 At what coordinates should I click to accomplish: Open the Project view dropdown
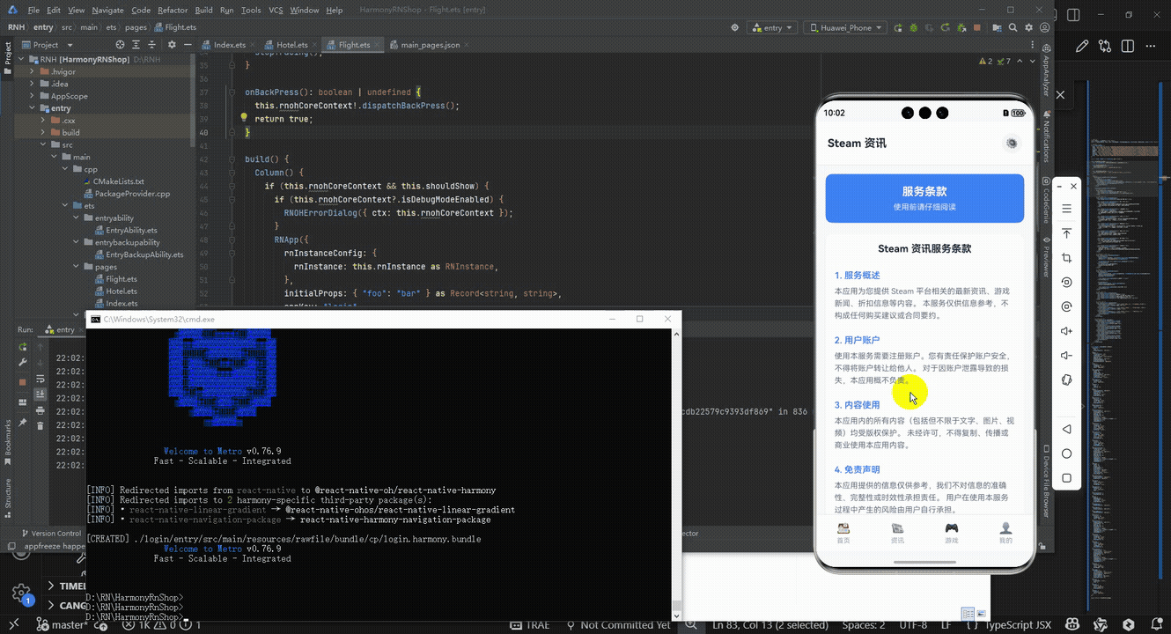pos(49,45)
